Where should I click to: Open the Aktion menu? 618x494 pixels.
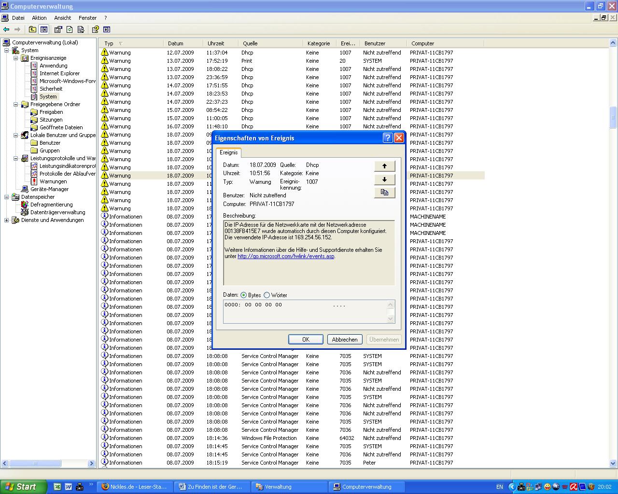point(39,18)
